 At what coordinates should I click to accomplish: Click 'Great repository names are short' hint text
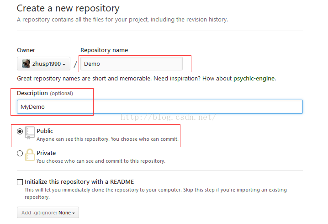(147, 79)
